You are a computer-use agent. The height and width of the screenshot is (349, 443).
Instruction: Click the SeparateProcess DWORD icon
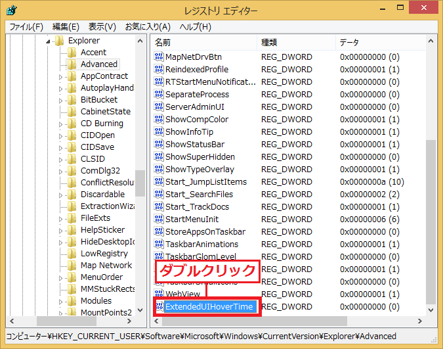point(159,94)
